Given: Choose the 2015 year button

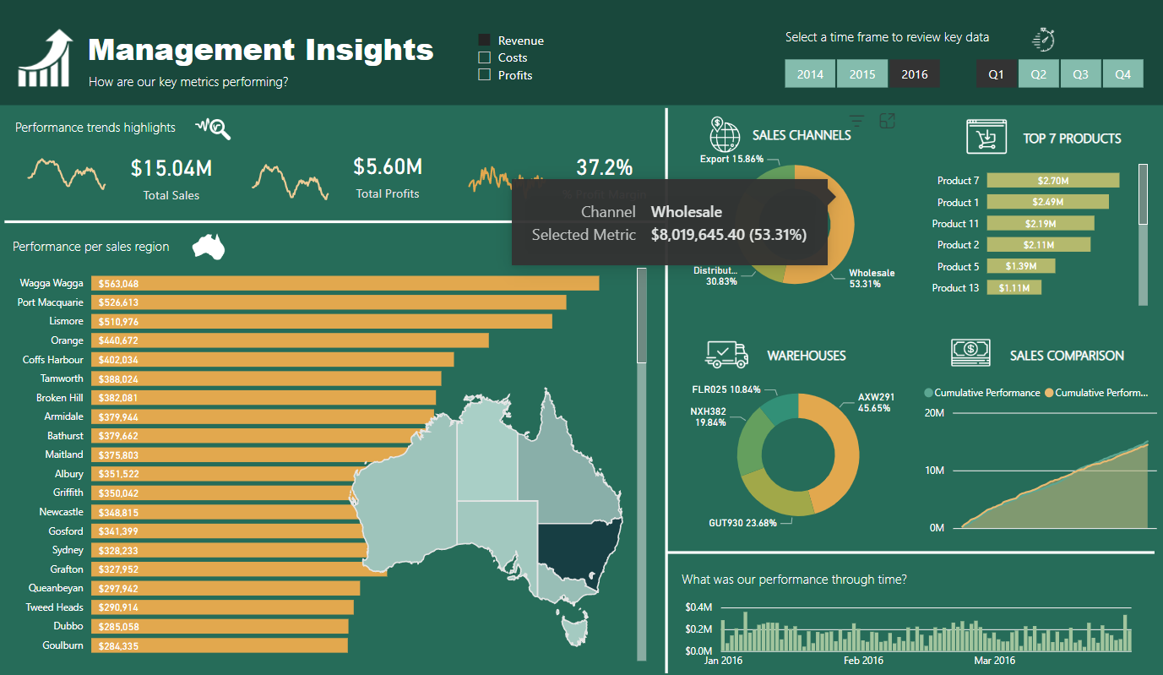Looking at the screenshot, I should pos(862,74).
